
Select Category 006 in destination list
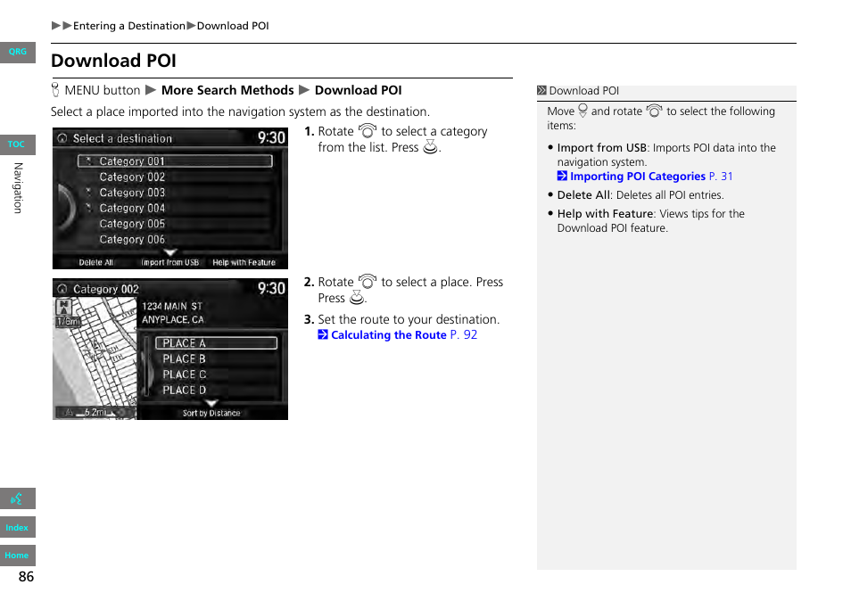click(176, 240)
